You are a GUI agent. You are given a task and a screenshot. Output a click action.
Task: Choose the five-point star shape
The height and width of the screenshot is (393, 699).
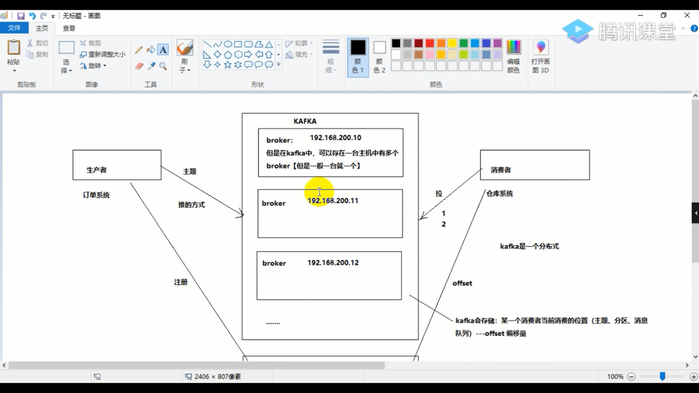tap(228, 65)
